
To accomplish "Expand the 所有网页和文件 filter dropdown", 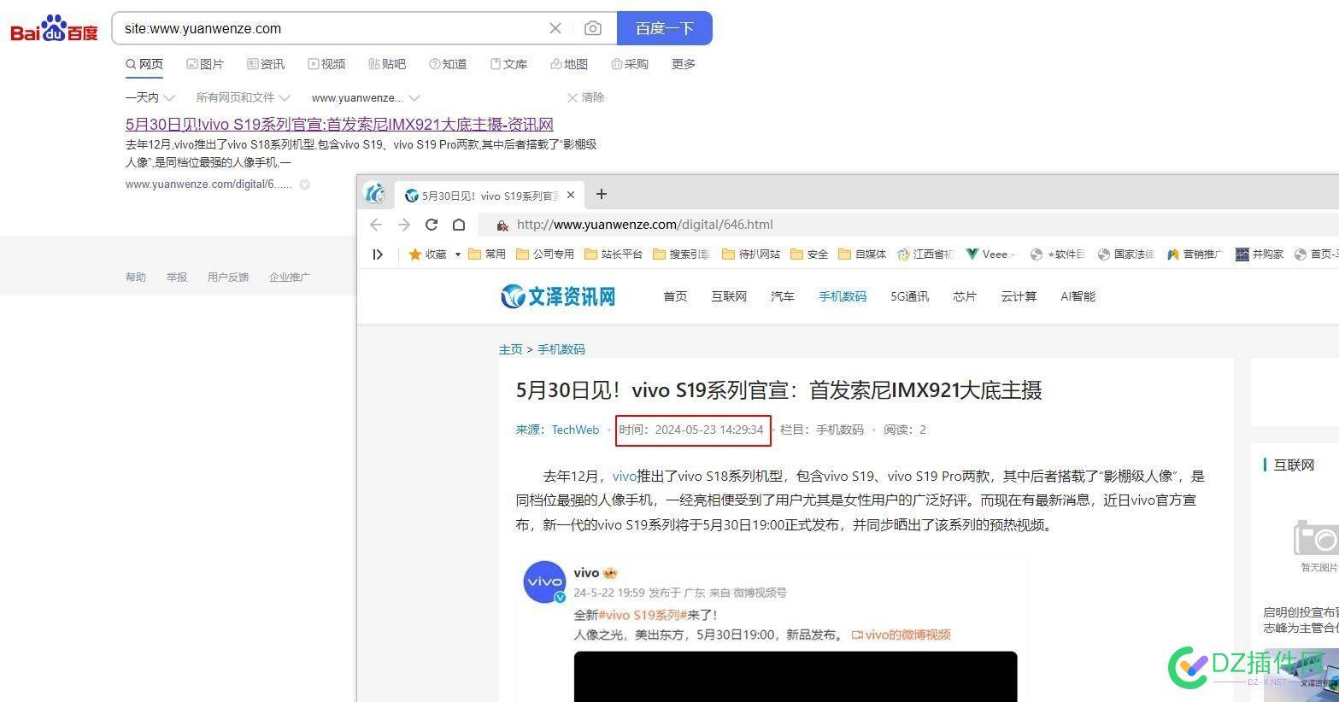I will click(x=244, y=97).
